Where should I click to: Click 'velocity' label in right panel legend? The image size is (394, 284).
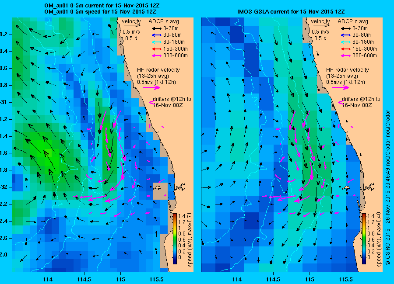coord(320,21)
